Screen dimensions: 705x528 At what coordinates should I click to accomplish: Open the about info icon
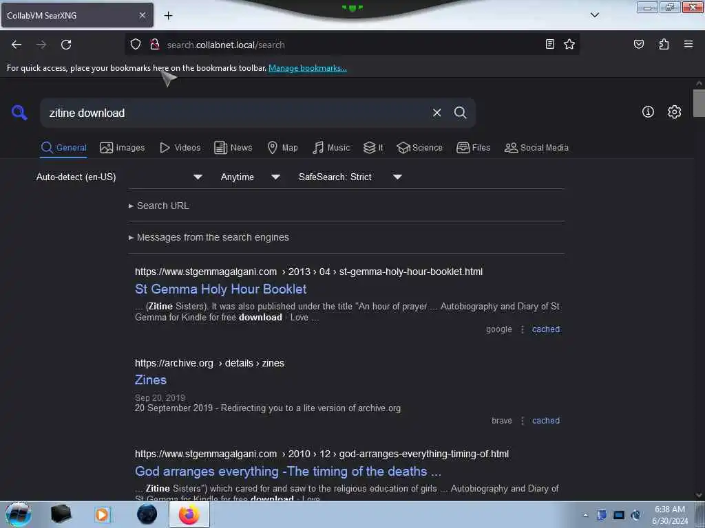pos(648,112)
